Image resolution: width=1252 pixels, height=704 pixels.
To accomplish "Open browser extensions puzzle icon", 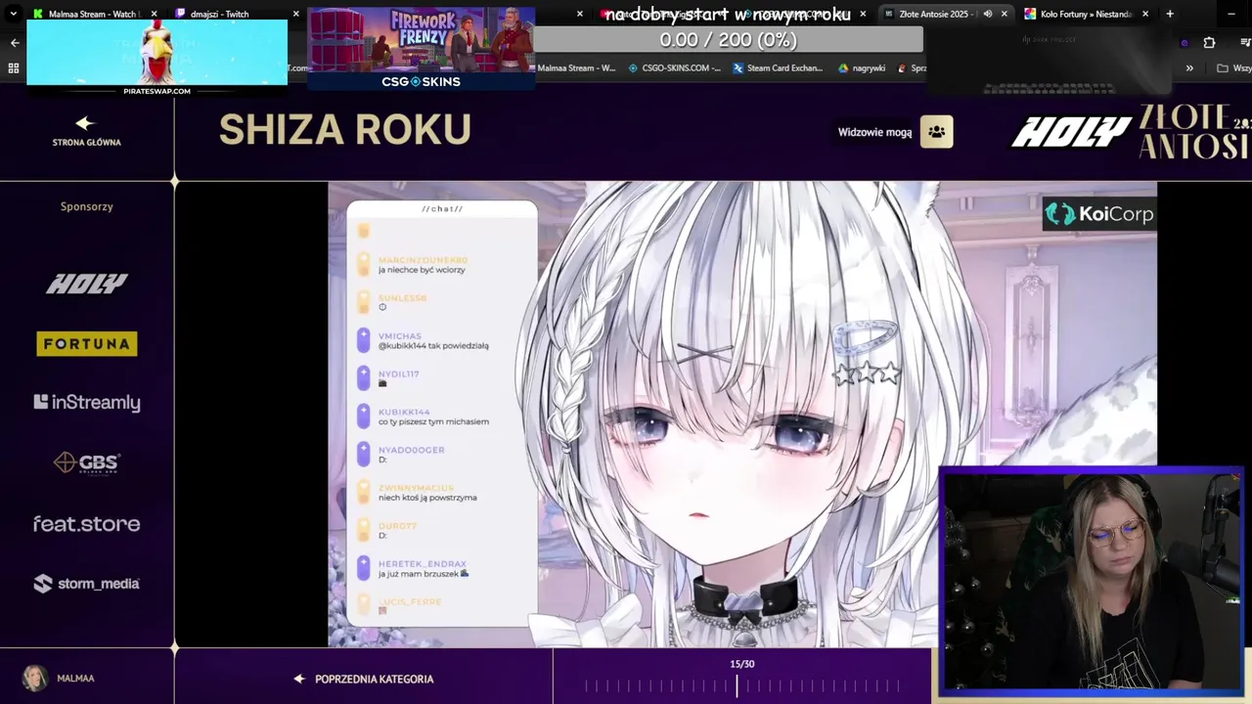I will (1209, 43).
